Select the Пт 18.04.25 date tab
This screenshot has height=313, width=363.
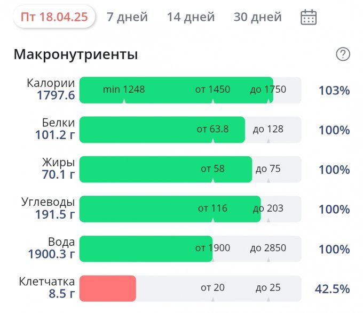(54, 17)
